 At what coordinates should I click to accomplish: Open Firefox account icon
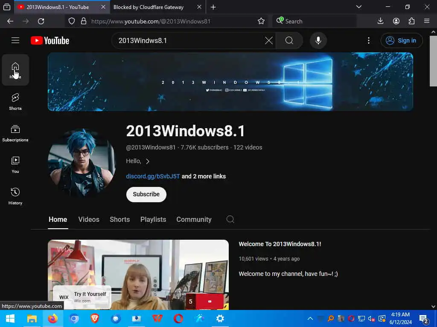(396, 21)
